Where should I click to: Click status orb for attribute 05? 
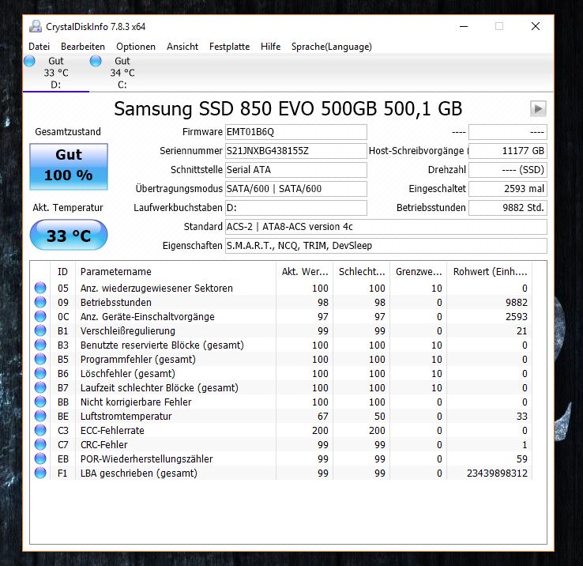(x=40, y=288)
